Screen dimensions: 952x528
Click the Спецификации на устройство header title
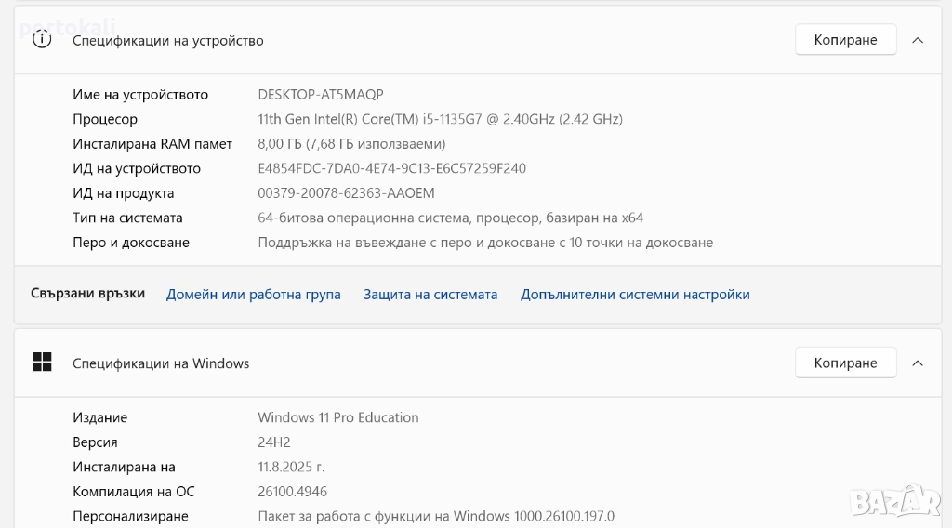[x=168, y=41]
